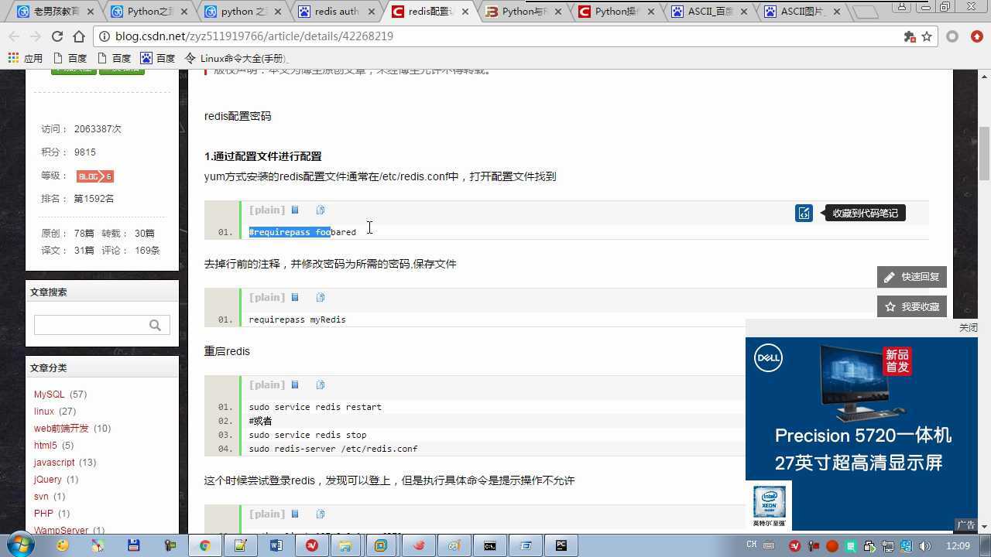This screenshot has width=991, height=557.
Task: Click copy icon above sudo service code block
Action: click(x=321, y=384)
